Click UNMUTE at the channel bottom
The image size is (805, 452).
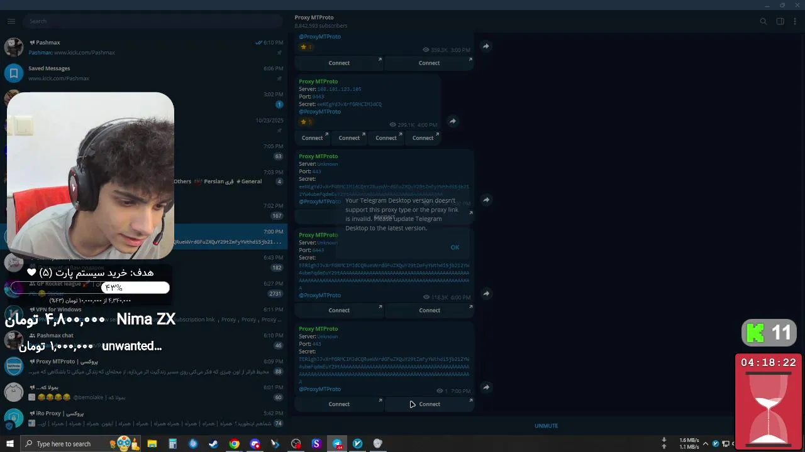pos(546,426)
